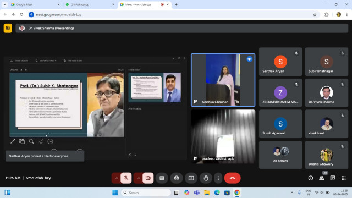Screen dimensions: 352x198
Task: Click the pen tool in presenter view
Action: [x=13, y=141]
